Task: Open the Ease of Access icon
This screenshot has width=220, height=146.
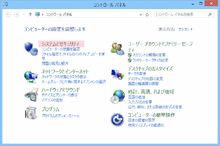Action: [117, 120]
